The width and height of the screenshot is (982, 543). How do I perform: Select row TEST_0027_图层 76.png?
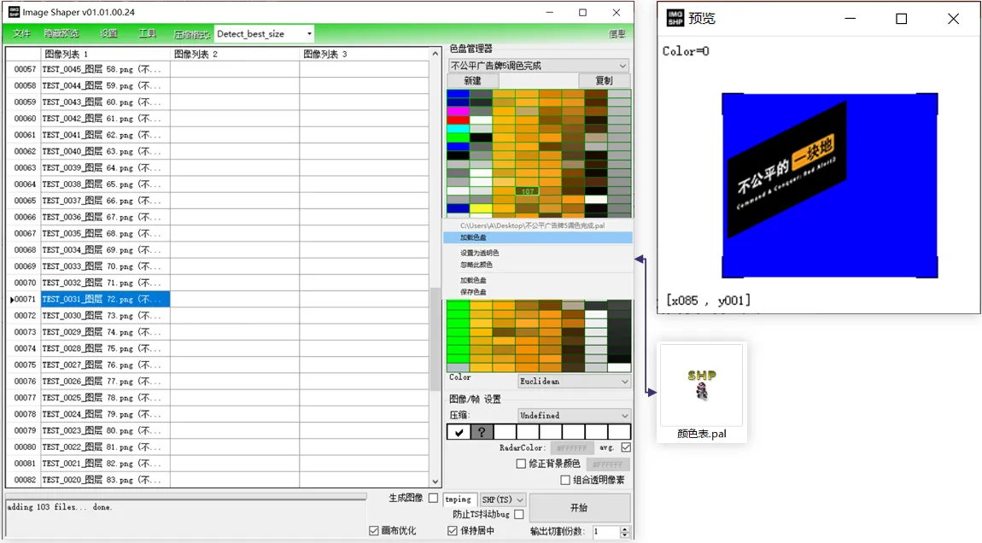(x=105, y=365)
